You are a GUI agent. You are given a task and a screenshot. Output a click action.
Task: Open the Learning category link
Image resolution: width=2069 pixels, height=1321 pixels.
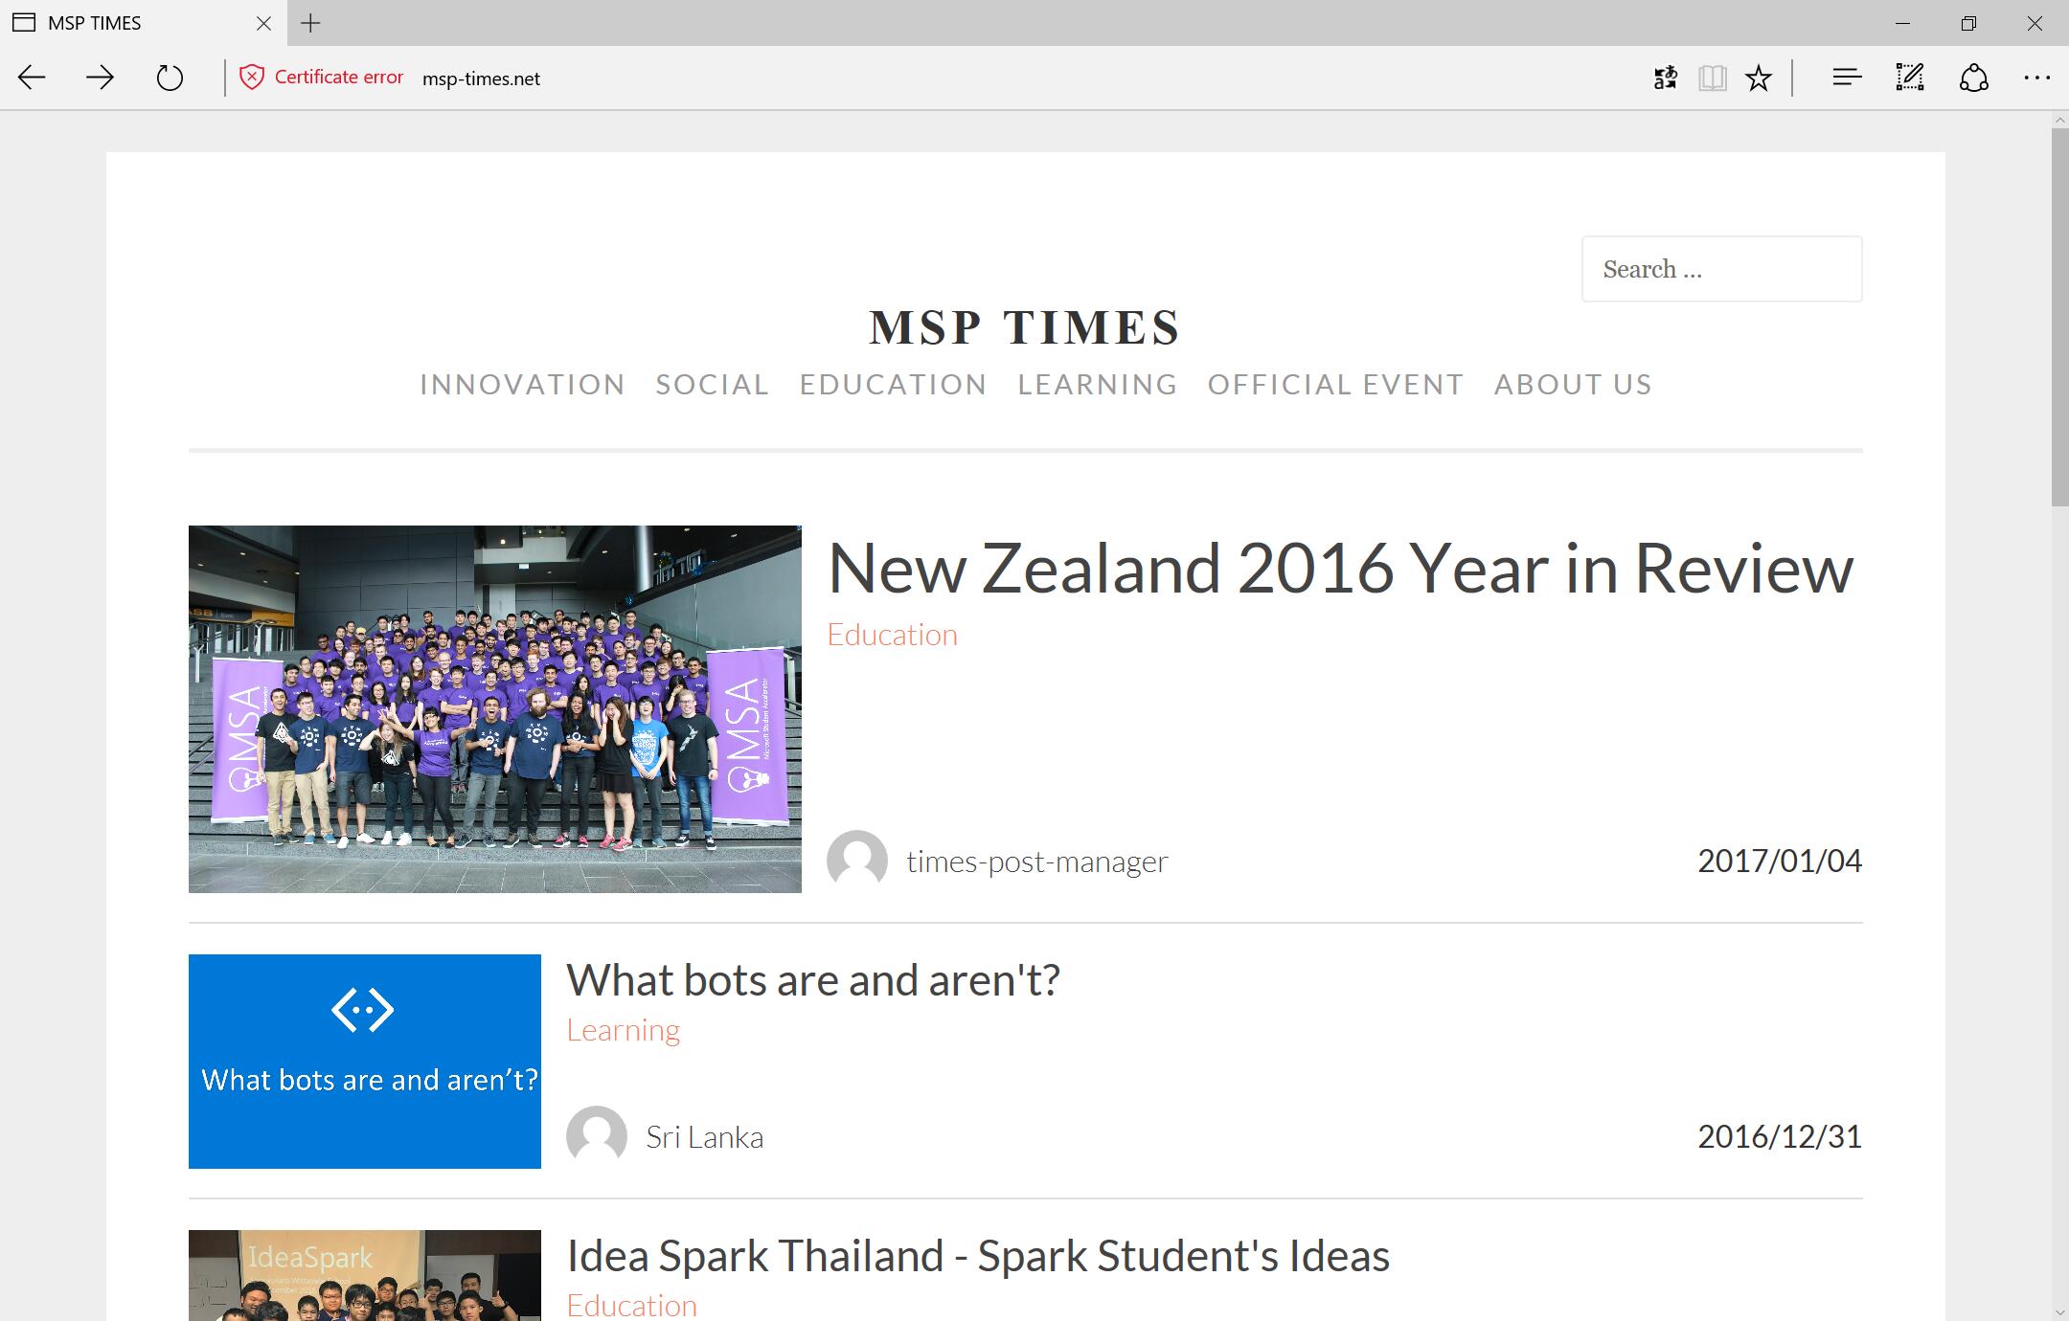click(x=623, y=1030)
